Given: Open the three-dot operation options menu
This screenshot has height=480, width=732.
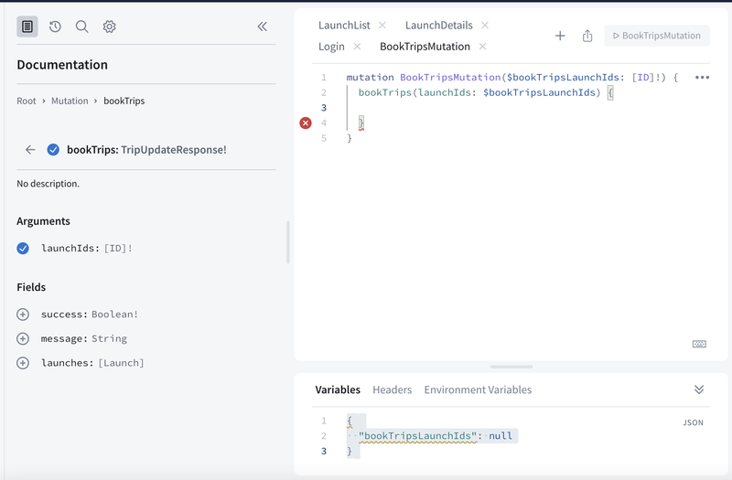Looking at the screenshot, I should click(702, 78).
